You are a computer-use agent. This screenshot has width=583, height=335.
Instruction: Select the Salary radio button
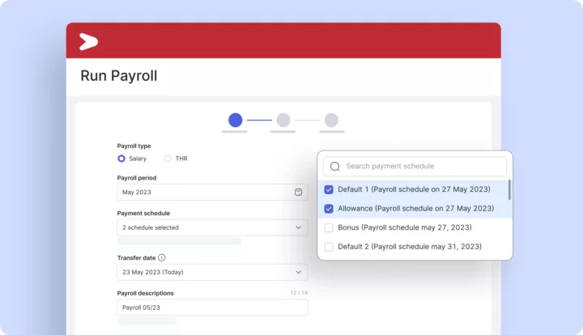[x=121, y=159]
